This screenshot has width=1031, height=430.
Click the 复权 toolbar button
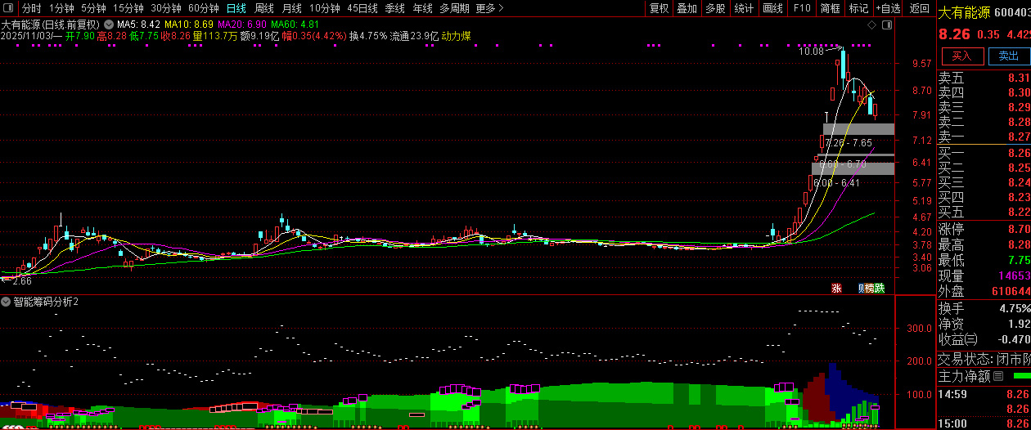[659, 8]
